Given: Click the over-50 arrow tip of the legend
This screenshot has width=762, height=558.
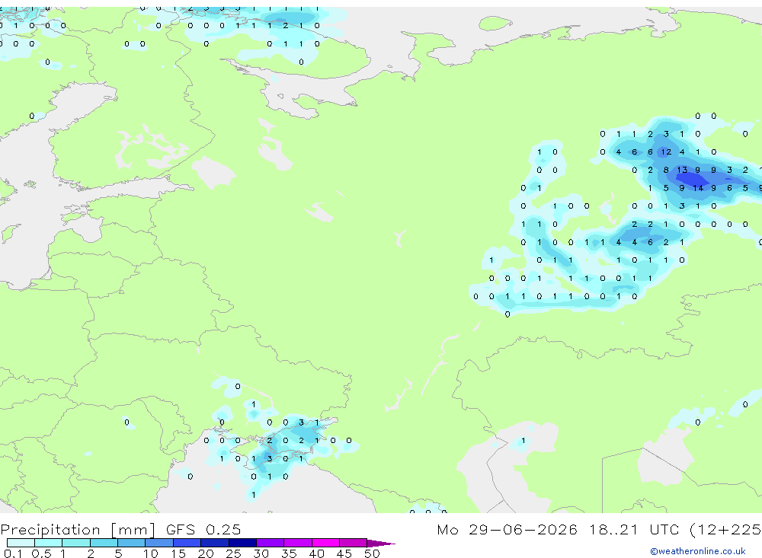Looking at the screenshot, I should [x=382, y=543].
